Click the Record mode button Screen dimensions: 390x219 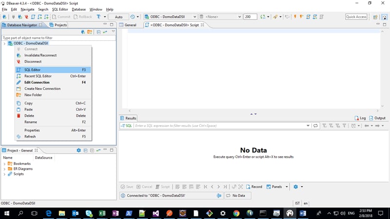pyautogui.click(x=254, y=187)
